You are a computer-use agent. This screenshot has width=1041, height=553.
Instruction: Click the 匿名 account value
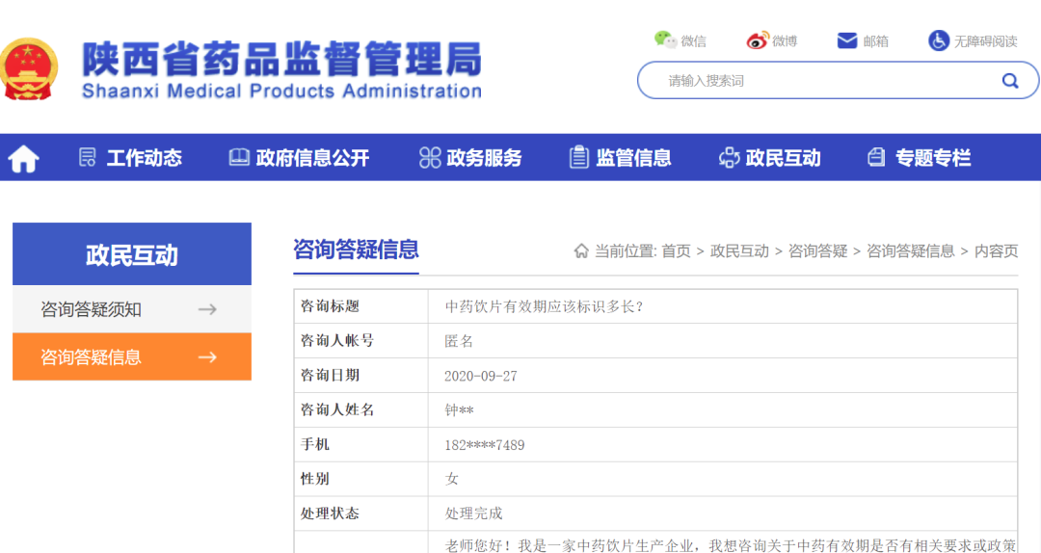[x=459, y=341]
